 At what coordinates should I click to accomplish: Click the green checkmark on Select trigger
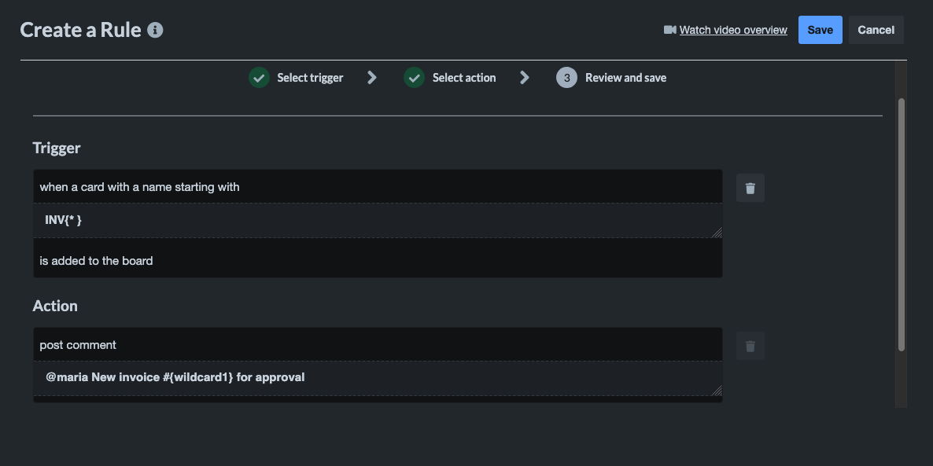coord(259,77)
